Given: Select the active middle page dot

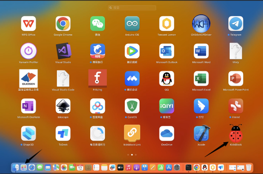Looking at the screenshot, I should (x=132, y=155).
